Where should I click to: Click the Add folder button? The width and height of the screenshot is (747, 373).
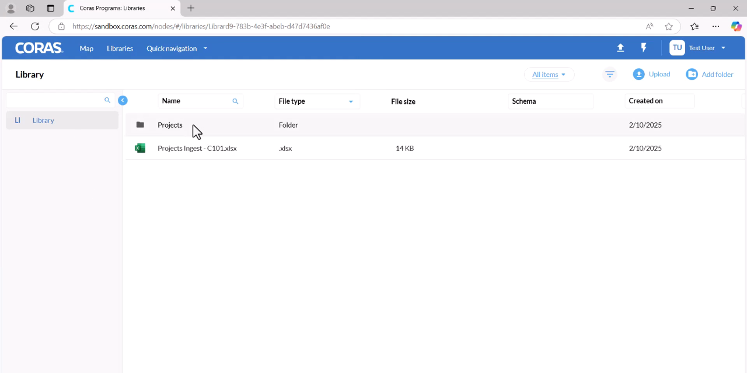click(x=710, y=74)
